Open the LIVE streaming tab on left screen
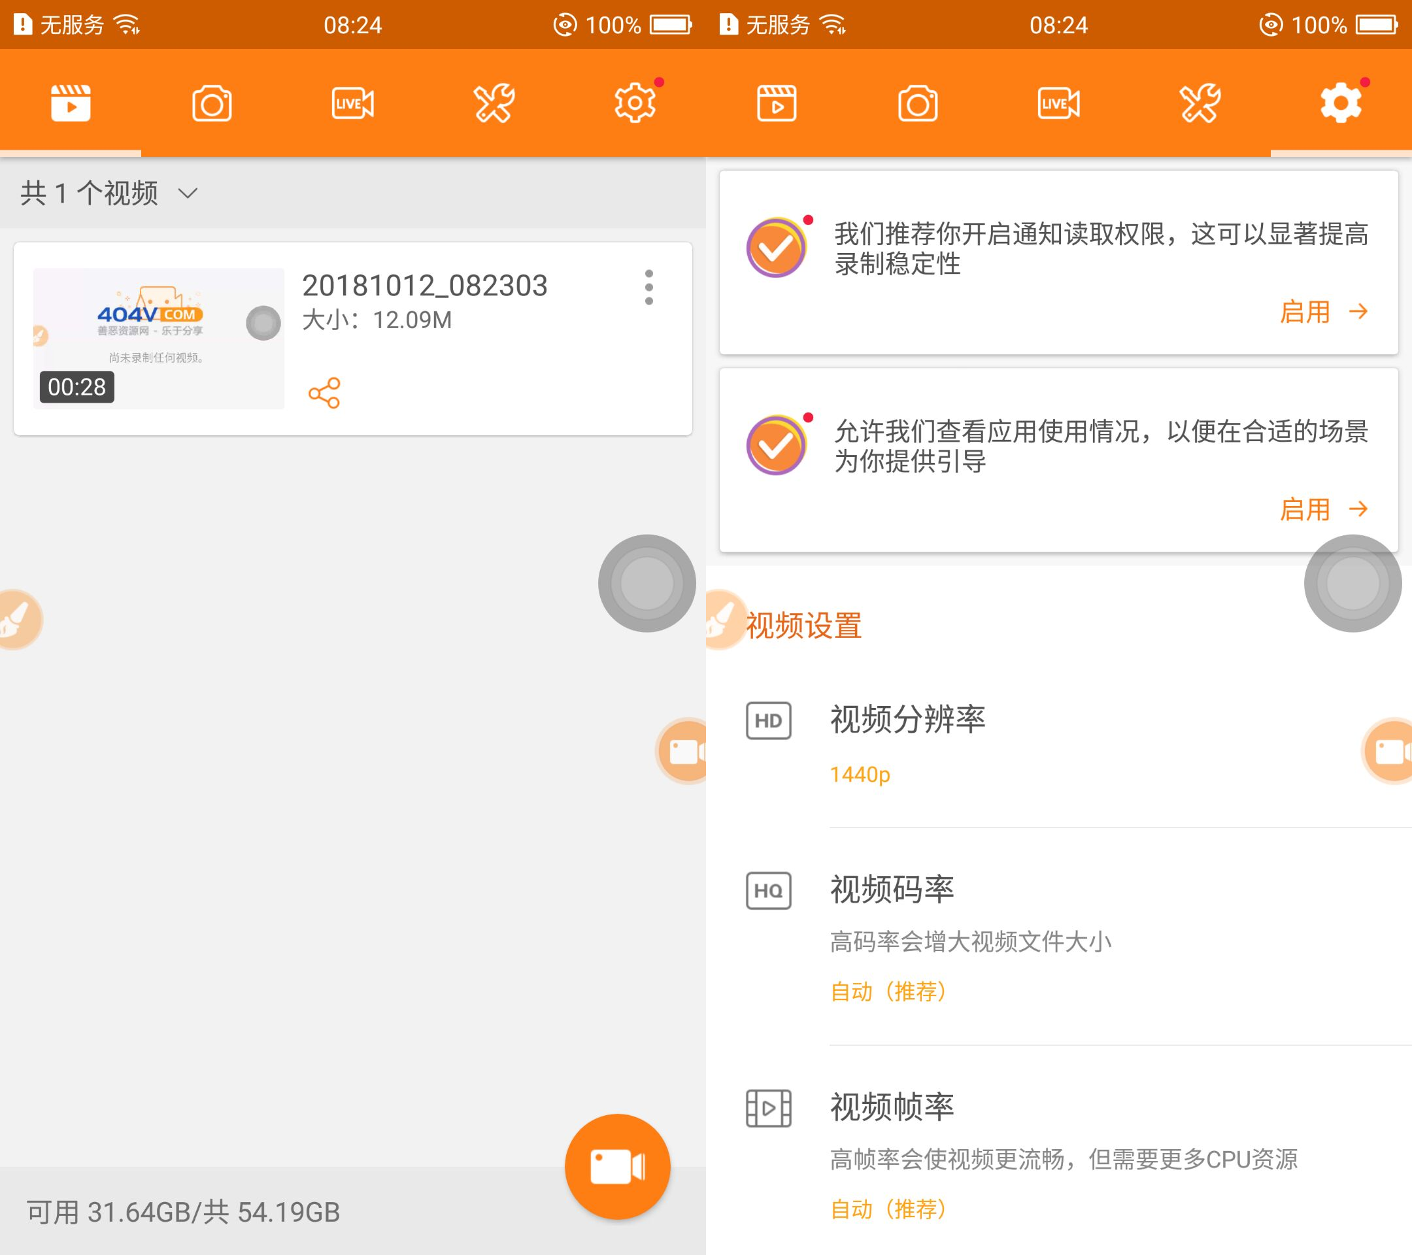The height and width of the screenshot is (1255, 1412). (x=352, y=104)
